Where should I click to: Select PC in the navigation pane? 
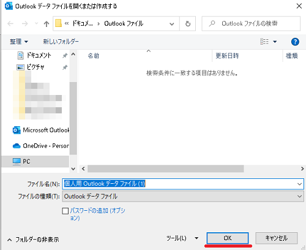(x=35, y=162)
